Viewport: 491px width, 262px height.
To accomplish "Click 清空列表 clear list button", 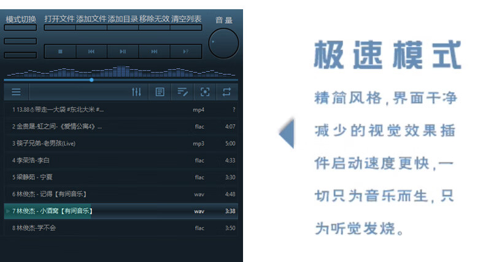I will coord(186,19).
